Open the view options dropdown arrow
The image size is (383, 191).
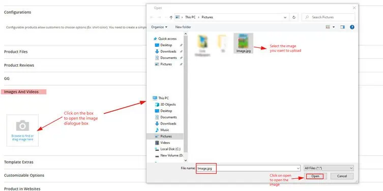334,27
